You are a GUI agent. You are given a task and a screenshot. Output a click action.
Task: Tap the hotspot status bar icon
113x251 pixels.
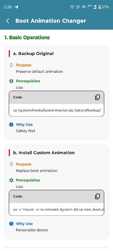pos(83,7)
